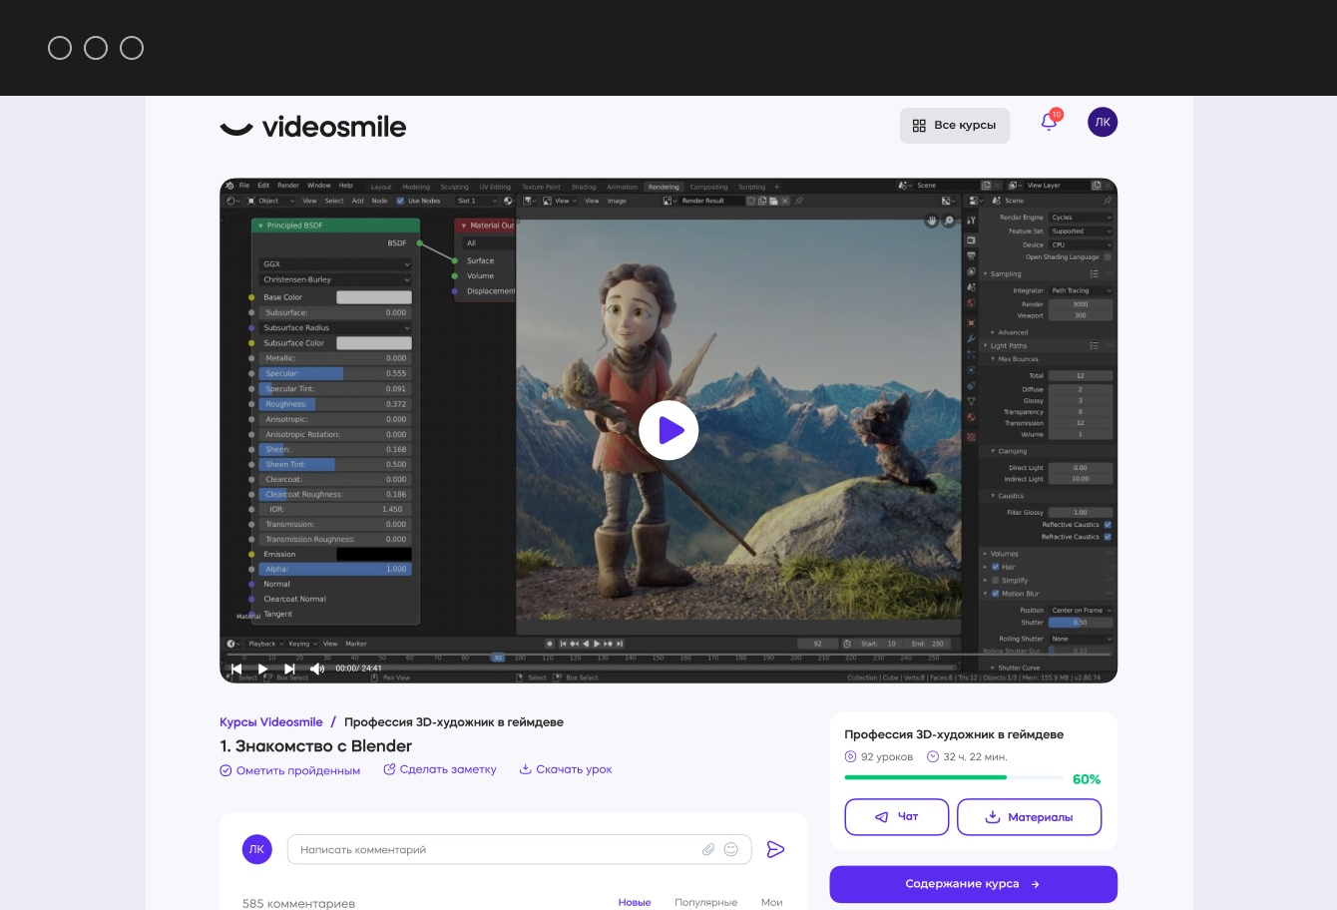Open the Чат button
1337x910 pixels.
(896, 817)
